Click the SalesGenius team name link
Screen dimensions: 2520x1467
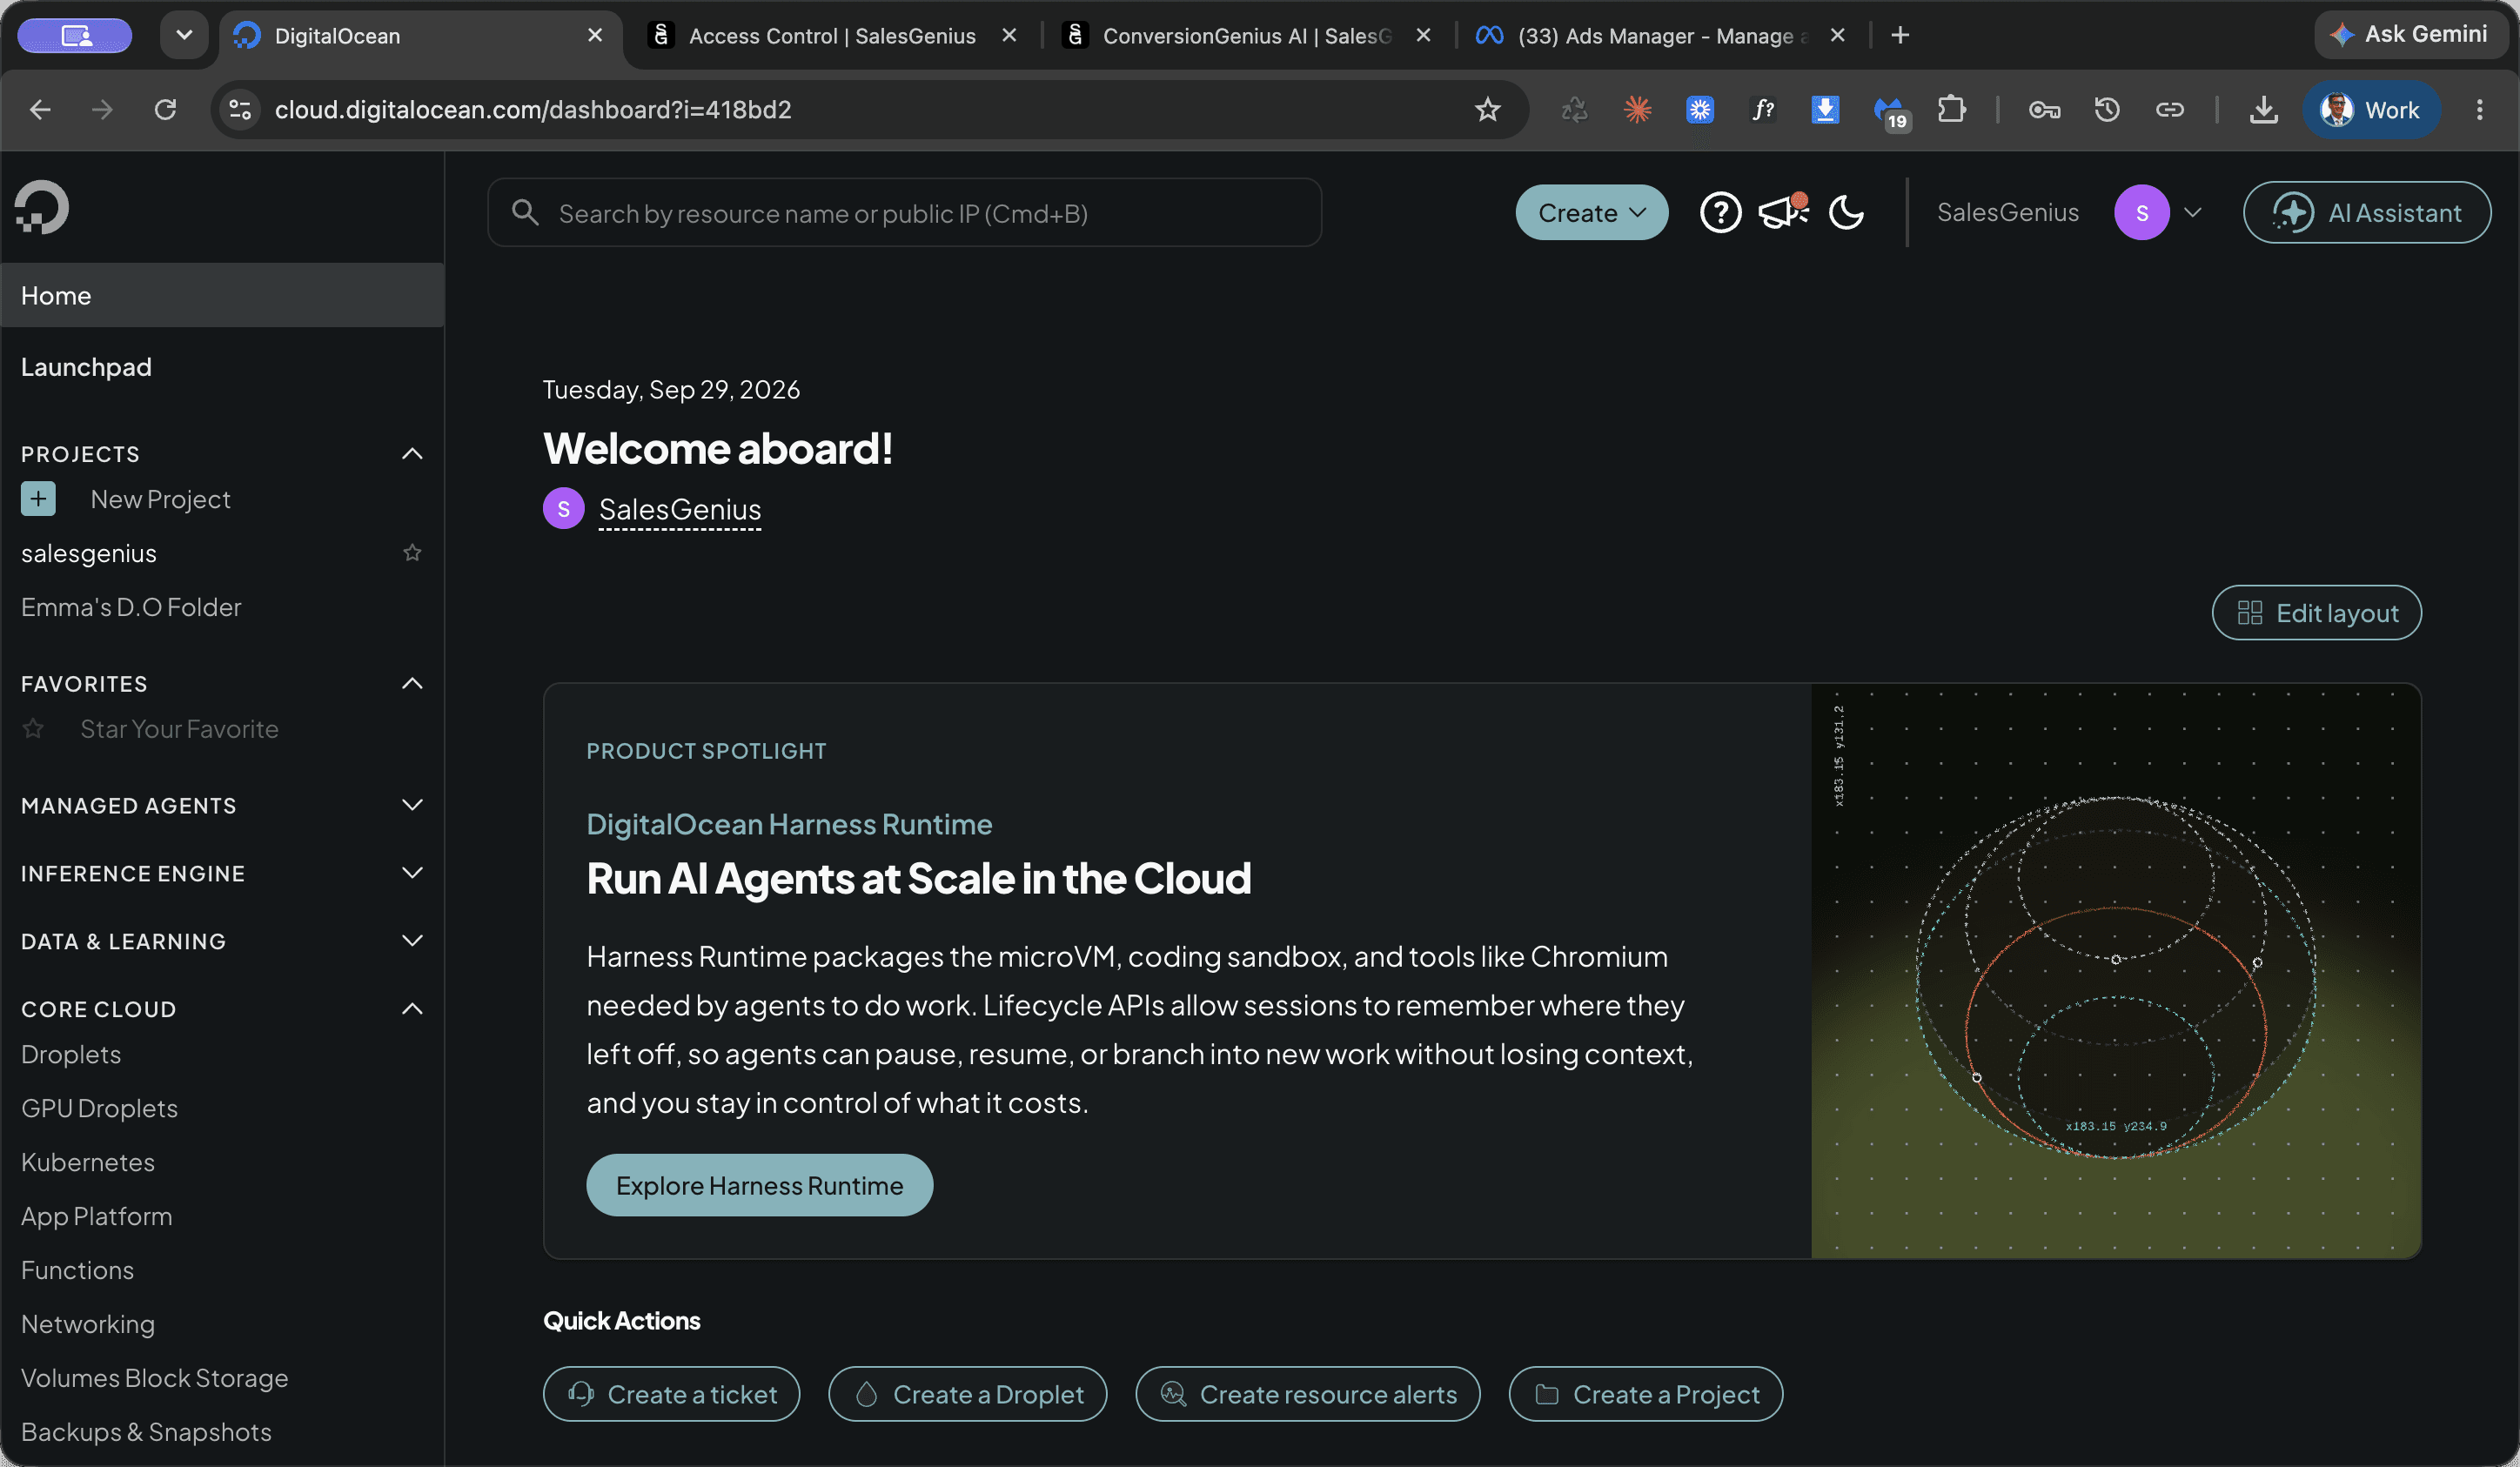(x=680, y=509)
